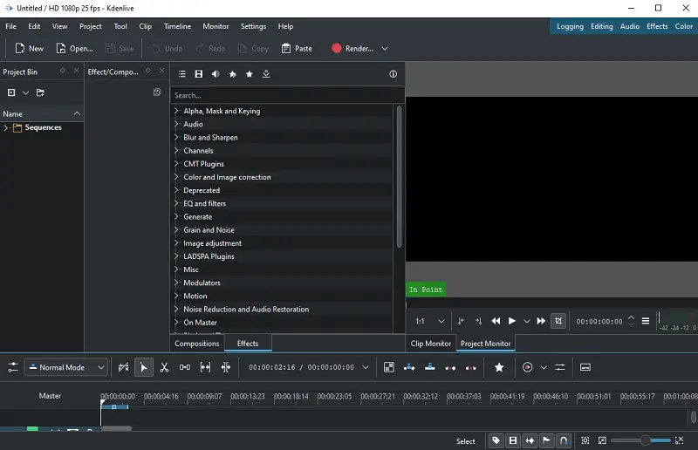
Task: Open play options dropdown beside play button
Action: tap(527, 321)
